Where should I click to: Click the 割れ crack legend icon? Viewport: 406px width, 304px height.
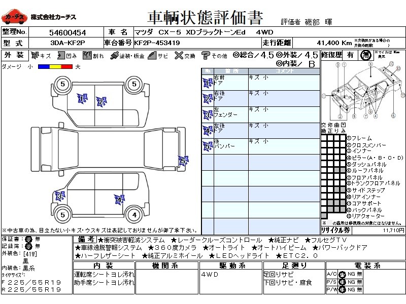(x=87, y=55)
